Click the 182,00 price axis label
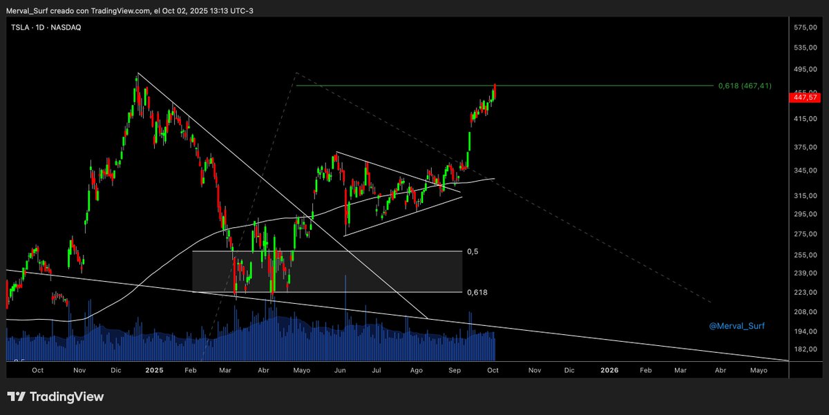Viewport: 829px width, 415px height. [x=806, y=348]
